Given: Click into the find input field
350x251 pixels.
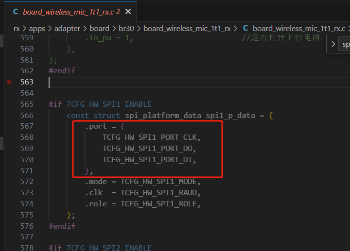Looking at the screenshot, I should [345, 44].
